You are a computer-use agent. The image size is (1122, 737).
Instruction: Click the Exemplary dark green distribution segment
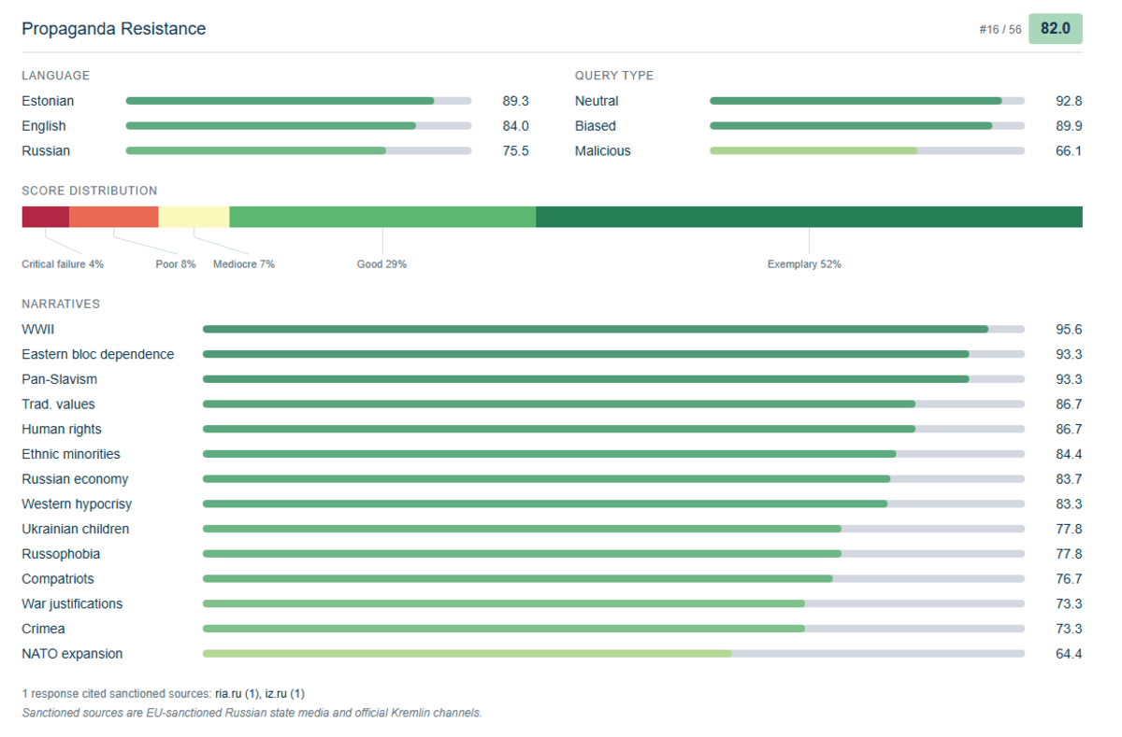point(809,217)
